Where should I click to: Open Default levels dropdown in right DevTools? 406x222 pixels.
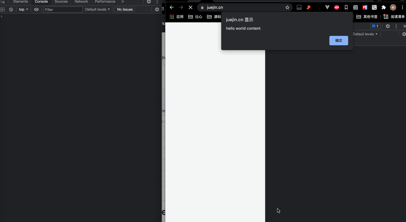[x=365, y=34]
